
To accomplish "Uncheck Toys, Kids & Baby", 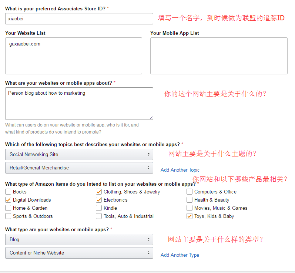I will coord(190,216).
